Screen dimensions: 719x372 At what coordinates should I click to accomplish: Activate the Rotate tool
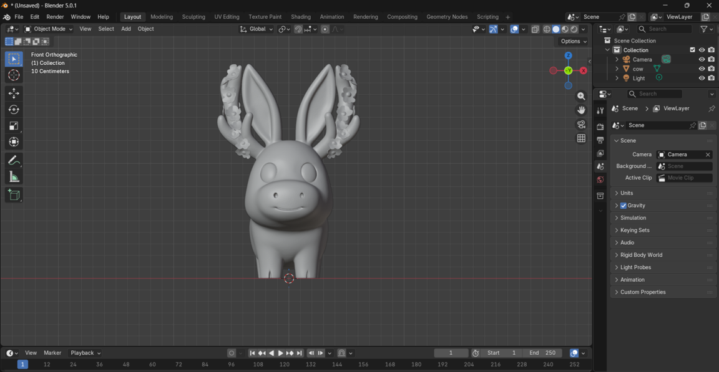14,110
